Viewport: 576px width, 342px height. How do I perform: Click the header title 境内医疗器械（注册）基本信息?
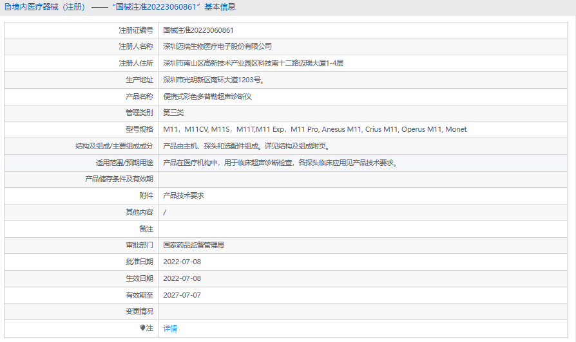[x=124, y=7]
